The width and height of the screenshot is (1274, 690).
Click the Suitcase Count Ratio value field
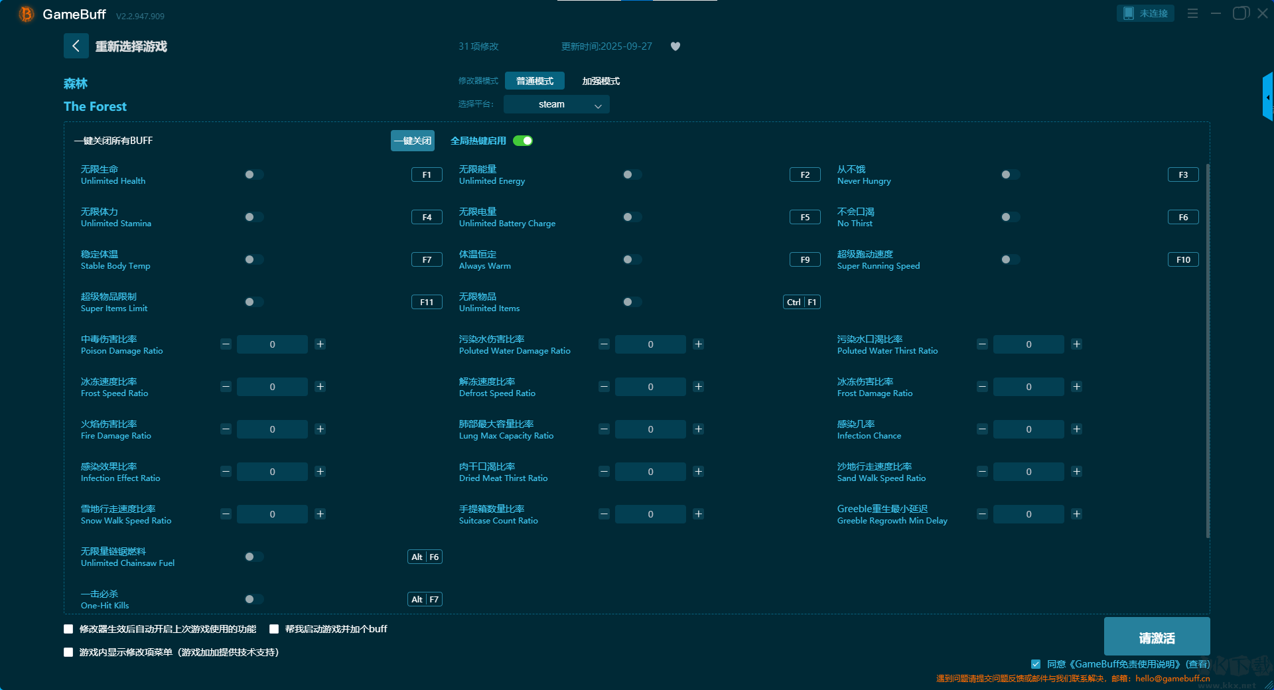pyautogui.click(x=650, y=514)
